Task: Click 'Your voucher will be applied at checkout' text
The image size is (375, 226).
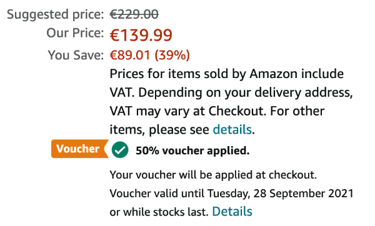Action: click(x=213, y=175)
